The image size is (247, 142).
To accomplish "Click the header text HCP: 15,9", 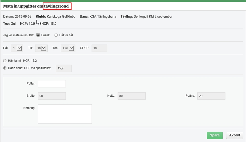I will pos(28,24).
